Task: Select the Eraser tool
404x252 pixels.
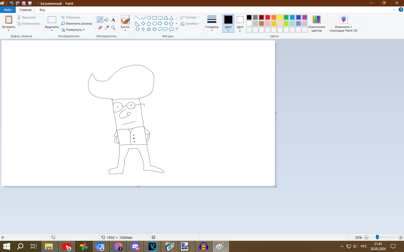Action: (x=100, y=27)
